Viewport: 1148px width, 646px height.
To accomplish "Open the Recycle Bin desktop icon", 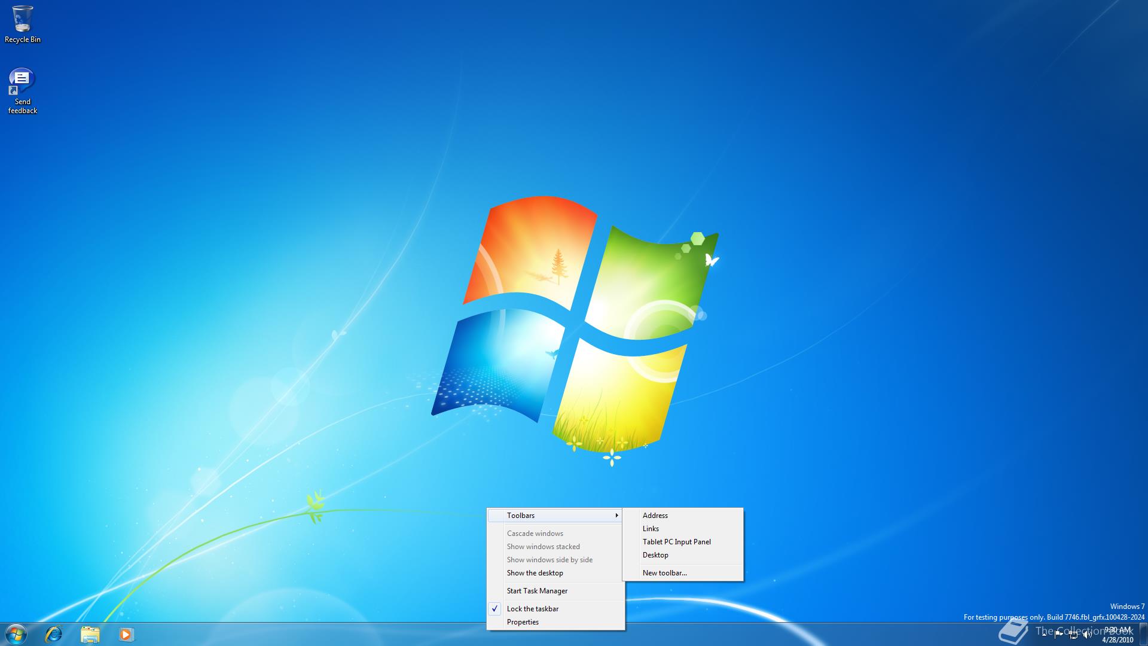I will click(23, 24).
